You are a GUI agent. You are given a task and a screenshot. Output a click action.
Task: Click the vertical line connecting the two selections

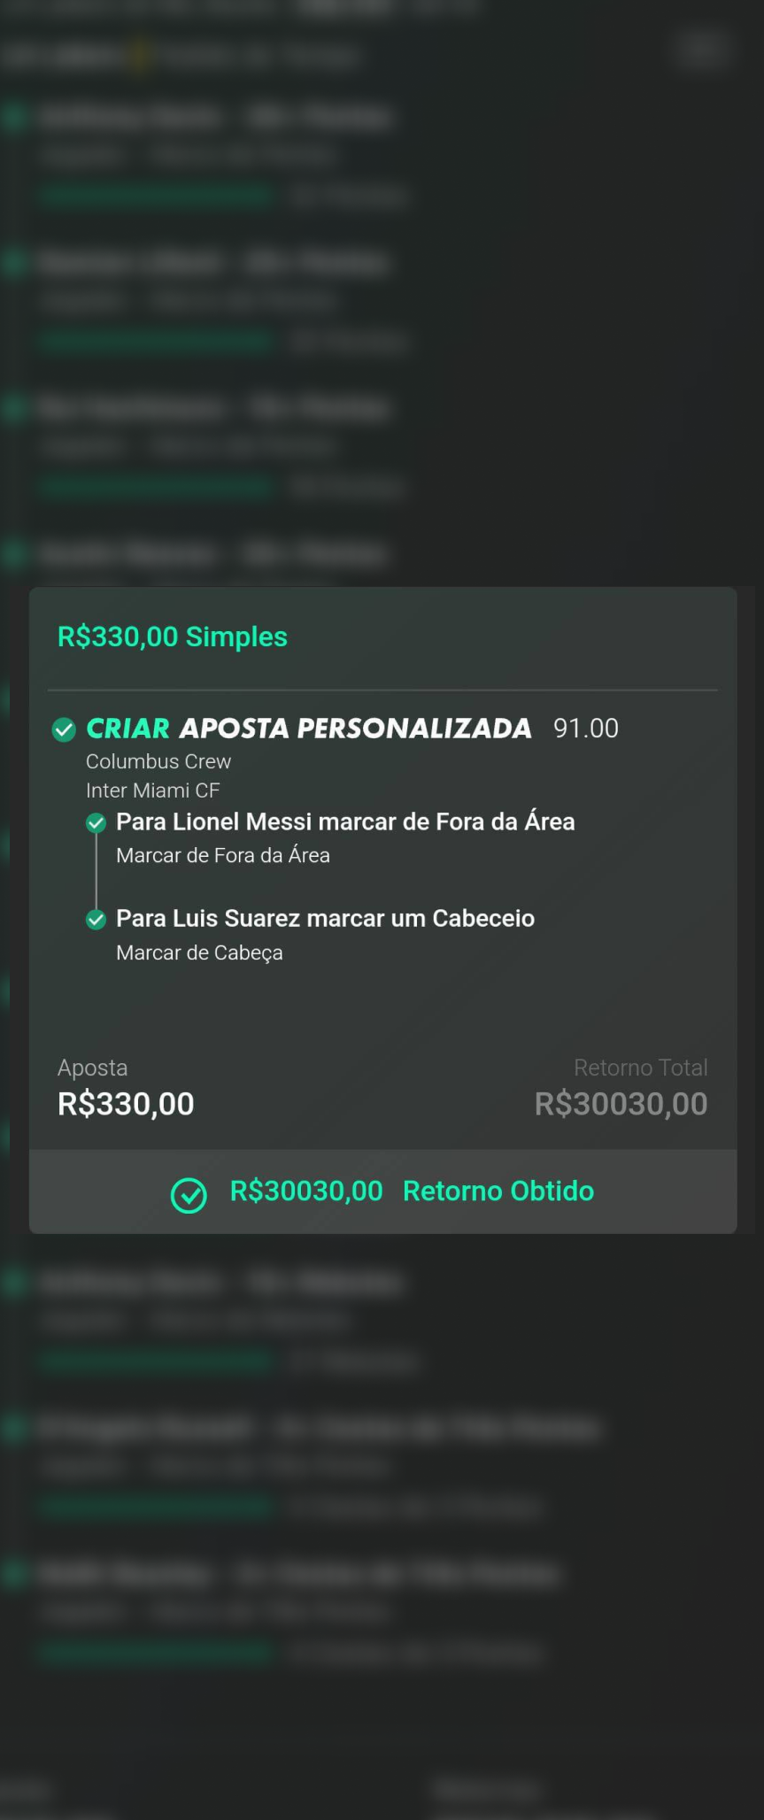click(96, 872)
